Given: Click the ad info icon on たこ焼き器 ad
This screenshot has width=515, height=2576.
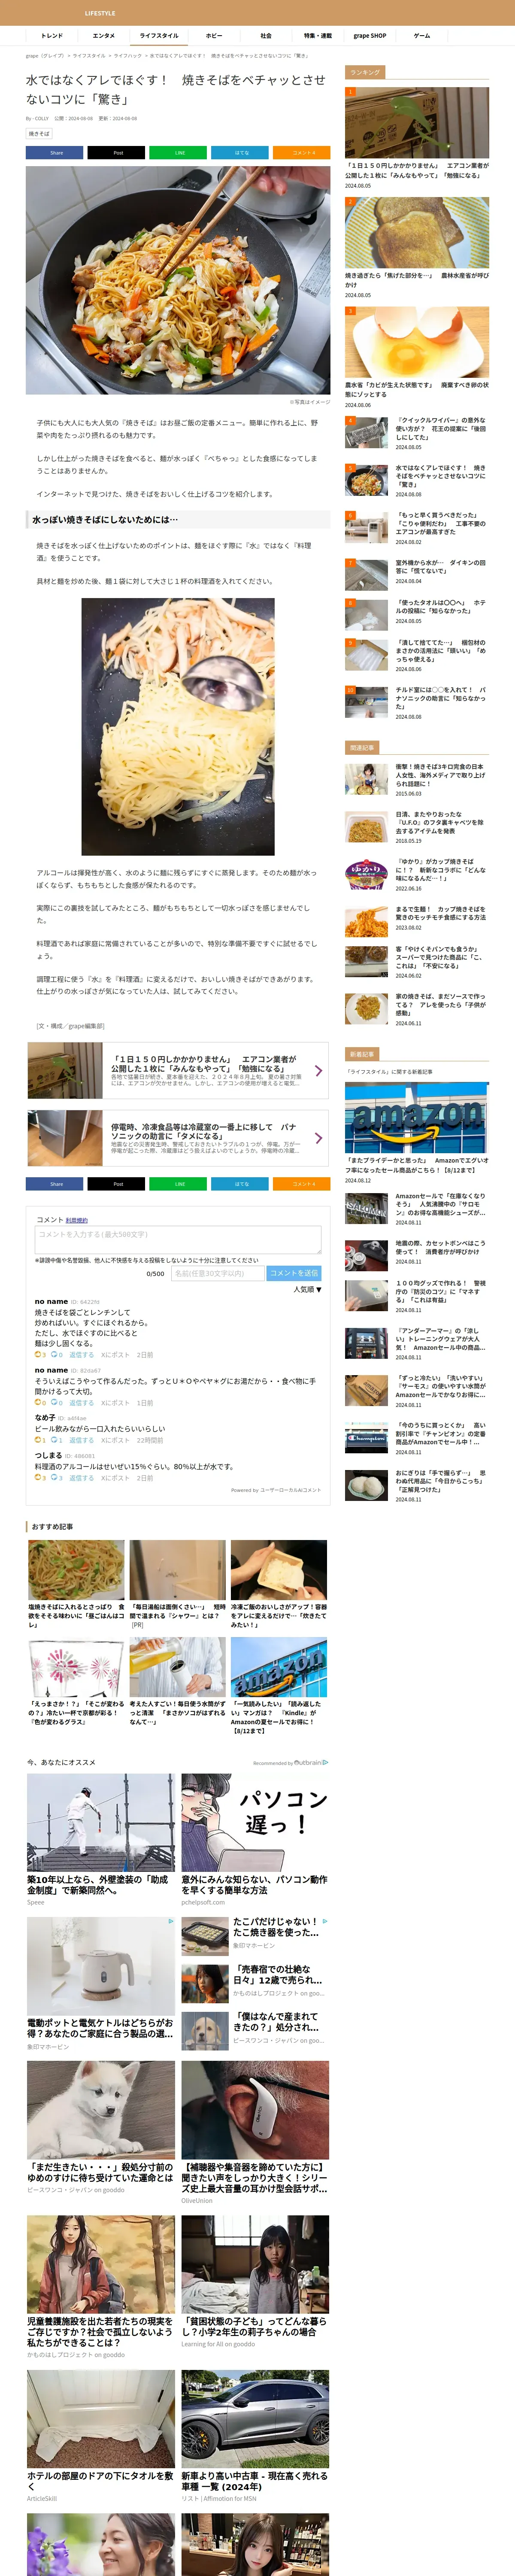Looking at the screenshot, I should (325, 1921).
